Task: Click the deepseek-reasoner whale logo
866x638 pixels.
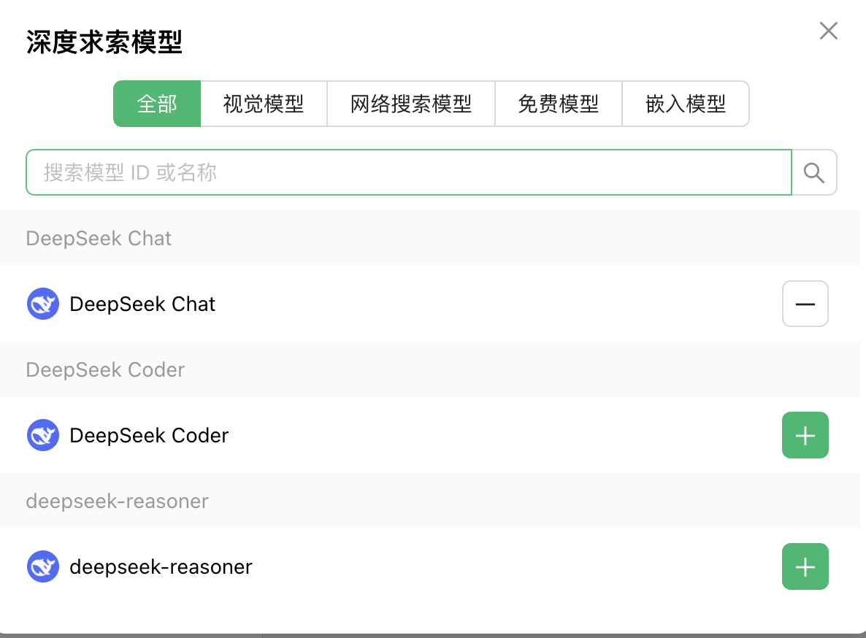Action: (x=43, y=566)
